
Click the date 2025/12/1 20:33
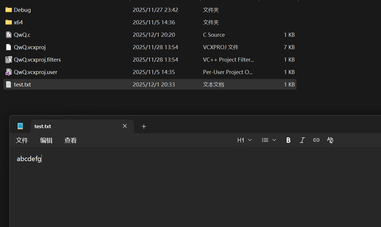[154, 84]
